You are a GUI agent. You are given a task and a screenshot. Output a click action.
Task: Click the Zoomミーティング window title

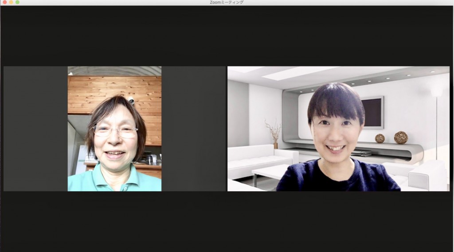click(x=227, y=2)
